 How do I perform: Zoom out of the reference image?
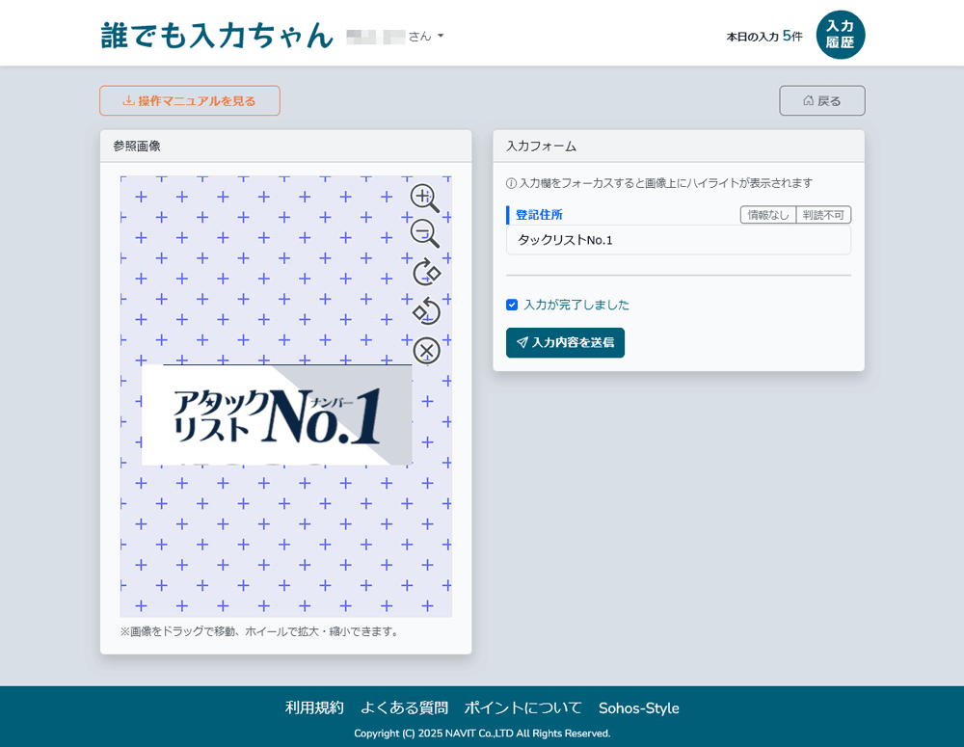[424, 233]
